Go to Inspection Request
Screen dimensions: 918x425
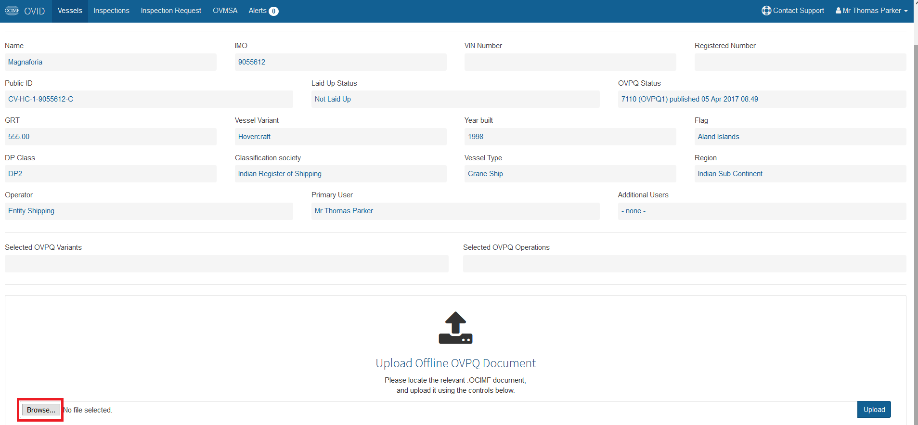click(x=171, y=11)
